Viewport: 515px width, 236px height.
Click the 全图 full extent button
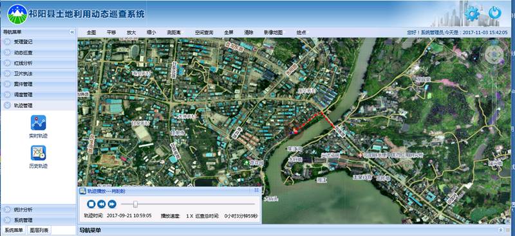point(91,33)
